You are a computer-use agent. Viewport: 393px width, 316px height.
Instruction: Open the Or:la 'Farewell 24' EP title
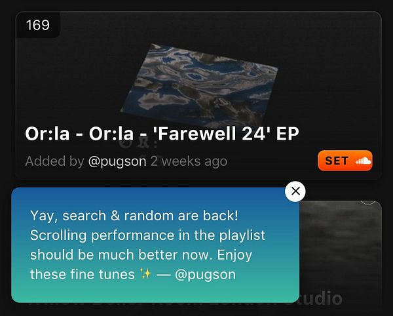(x=162, y=134)
